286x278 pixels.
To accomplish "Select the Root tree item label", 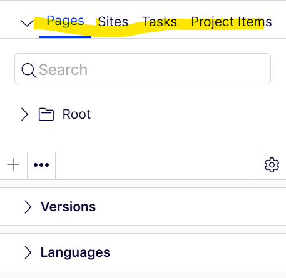I will (x=76, y=114).
